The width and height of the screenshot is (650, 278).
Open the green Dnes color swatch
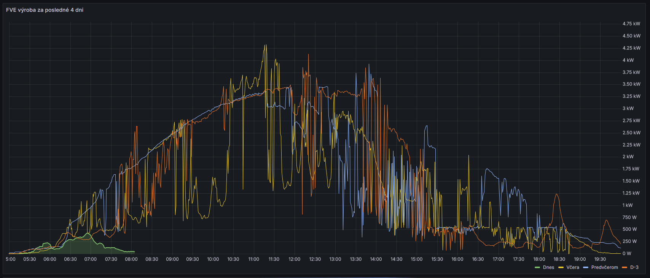537,267
